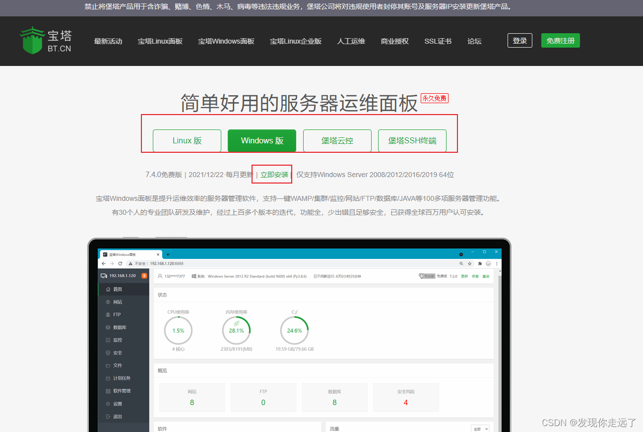The height and width of the screenshot is (432, 643).
Task: Click the extensions puzzle icon in preview browser
Action: [480, 263]
